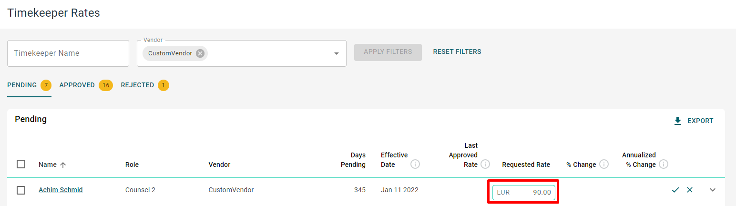The height and width of the screenshot is (206, 736).
Task: Sort by Name using arrow icon
Action: click(x=63, y=165)
